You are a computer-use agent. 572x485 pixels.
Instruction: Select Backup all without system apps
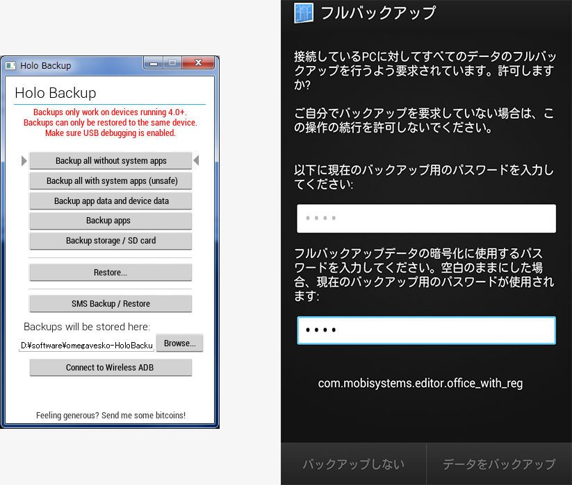[109, 160]
